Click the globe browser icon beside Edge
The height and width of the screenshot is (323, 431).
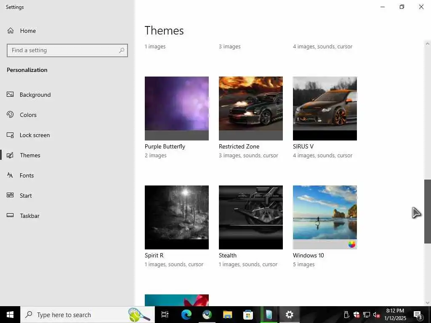pyautogui.click(x=207, y=315)
